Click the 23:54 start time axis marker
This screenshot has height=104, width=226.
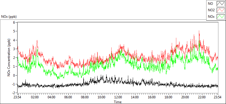click(x=18, y=97)
